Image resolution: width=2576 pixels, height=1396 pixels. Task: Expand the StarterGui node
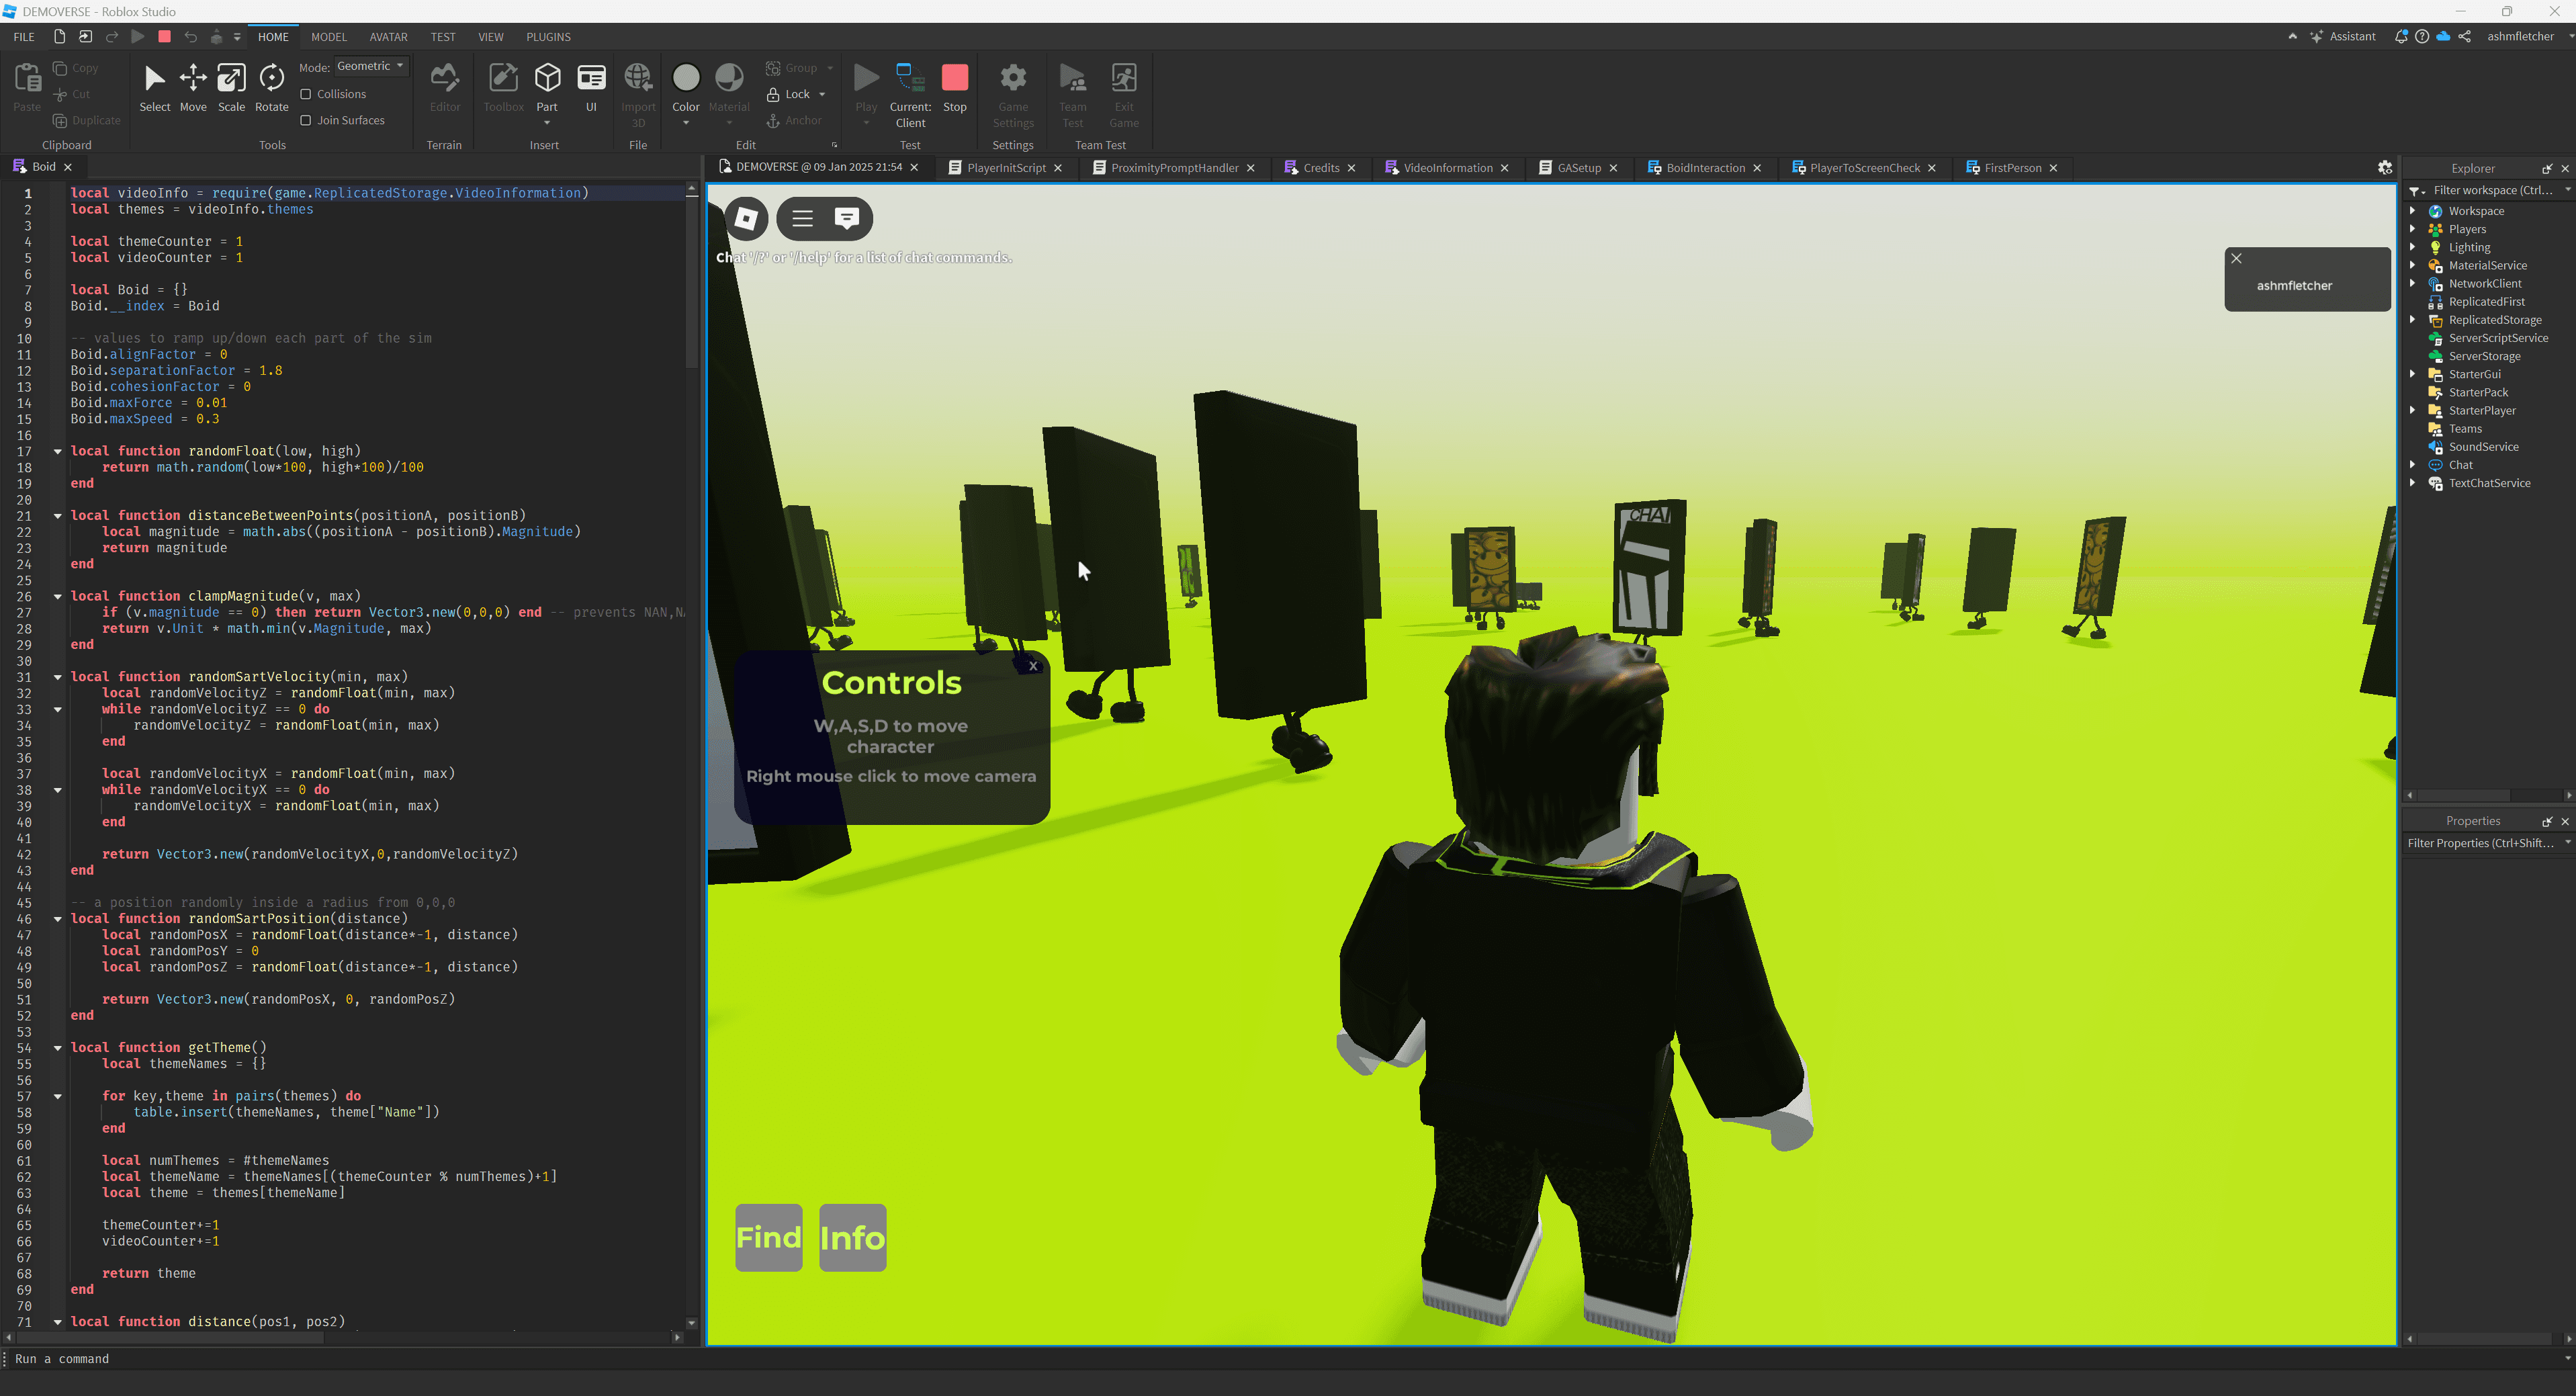click(2413, 374)
